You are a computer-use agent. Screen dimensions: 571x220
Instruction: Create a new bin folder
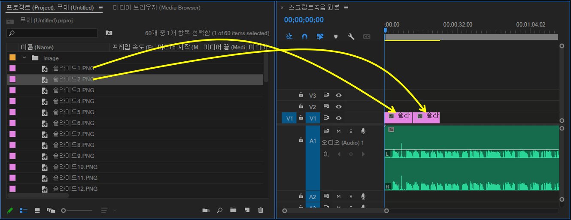[233, 210]
